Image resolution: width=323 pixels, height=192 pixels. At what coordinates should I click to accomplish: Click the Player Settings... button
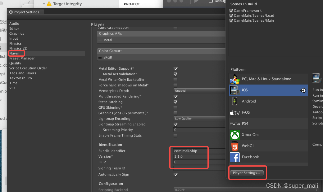(x=247, y=173)
